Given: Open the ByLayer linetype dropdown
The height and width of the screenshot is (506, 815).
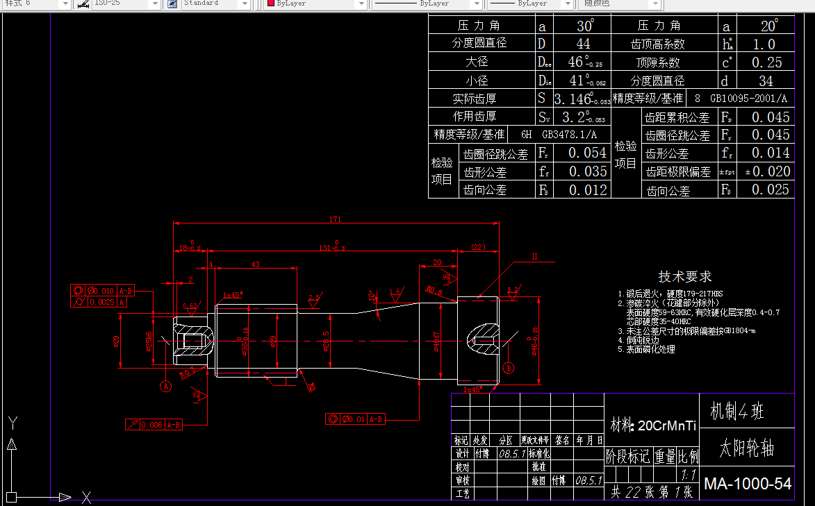Looking at the screenshot, I should [x=477, y=3].
